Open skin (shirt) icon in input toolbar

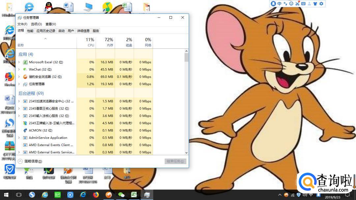pos(315,4)
